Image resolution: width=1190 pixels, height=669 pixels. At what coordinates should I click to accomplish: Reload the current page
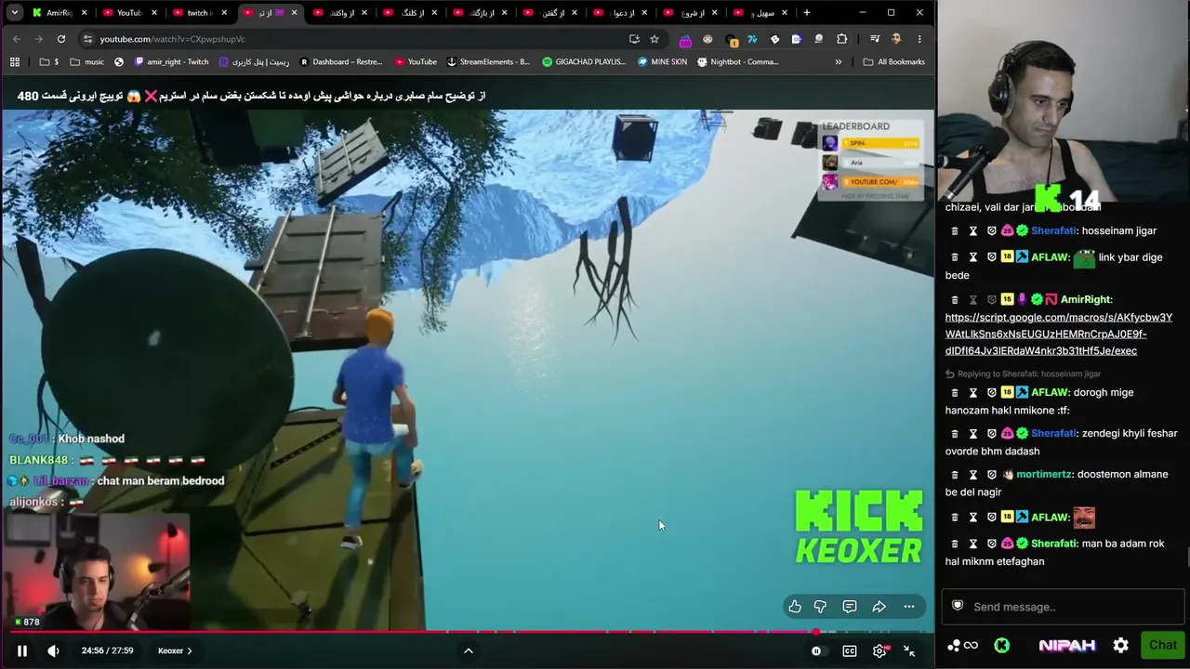pos(61,39)
